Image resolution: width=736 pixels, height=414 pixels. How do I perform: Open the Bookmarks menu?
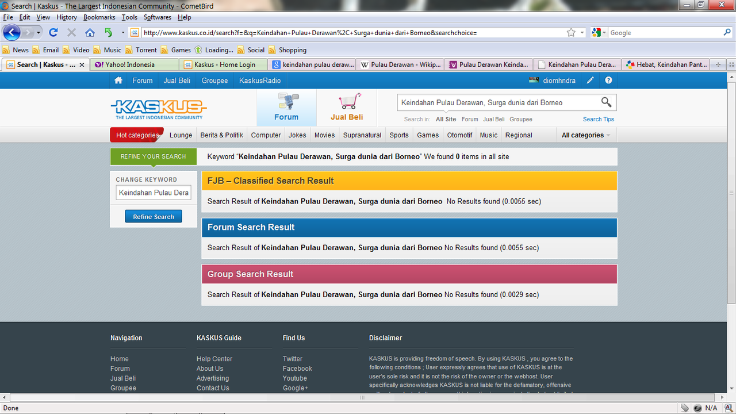[x=99, y=17]
